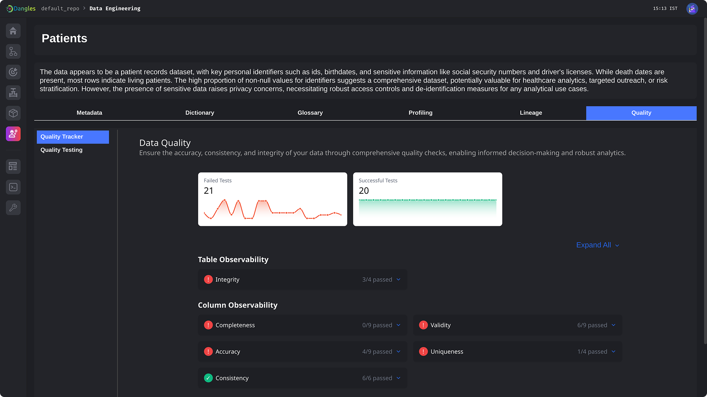Expand the Integrity test row
707x397 pixels.
[302, 280]
